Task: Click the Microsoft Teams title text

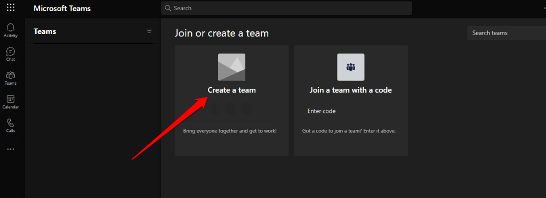Action: 62,9
